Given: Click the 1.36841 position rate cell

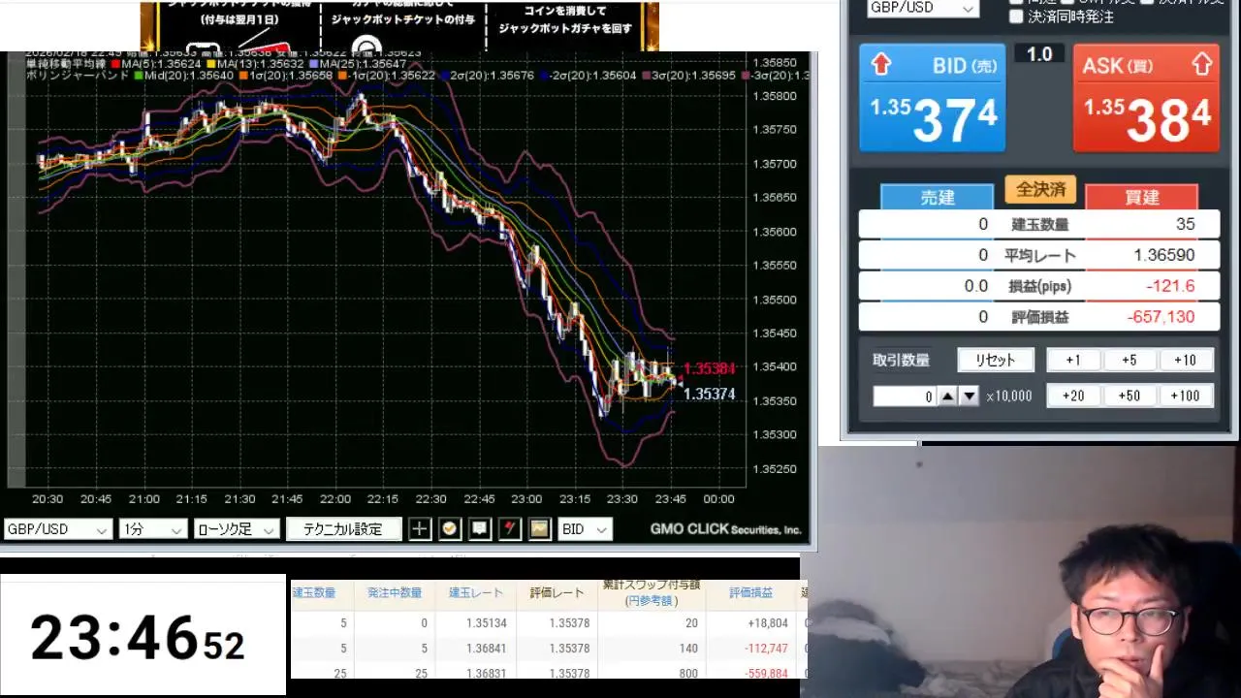Looking at the screenshot, I should [x=487, y=649].
